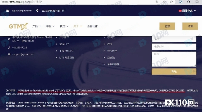This screenshot has height=112, width=202.
Task: Click the phone number +6622547228
Action: point(20,48)
